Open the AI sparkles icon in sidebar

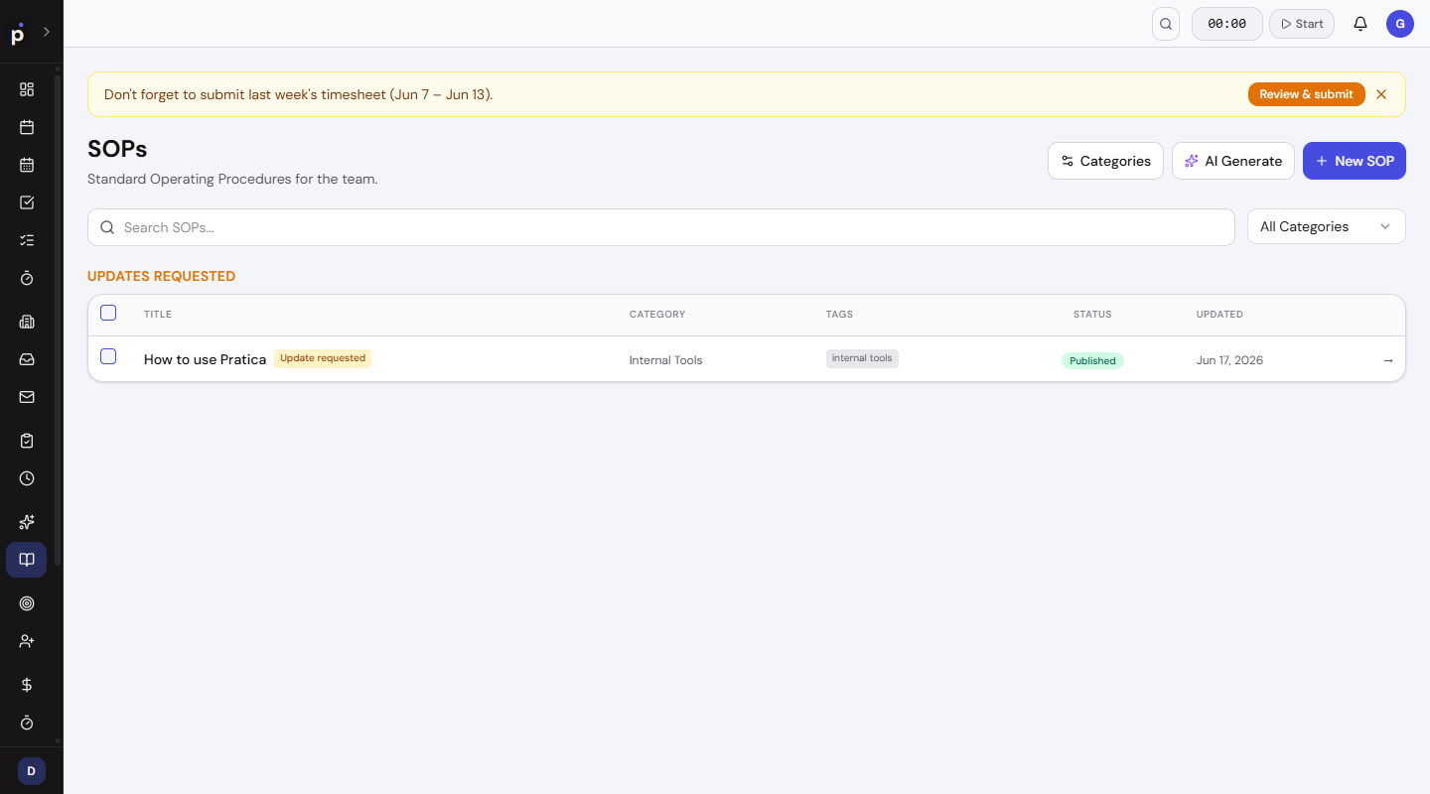[x=27, y=522]
